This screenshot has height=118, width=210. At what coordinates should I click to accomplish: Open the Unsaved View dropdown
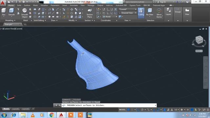tap(128, 13)
